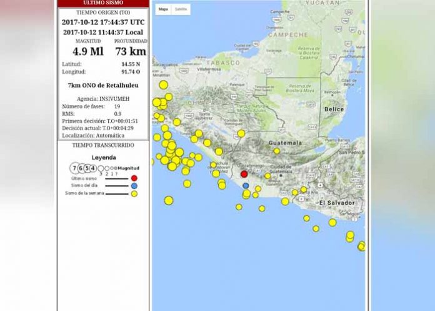Click the magnitude 5 circle in the legend
The width and height of the screenshot is (435, 311).
pyautogui.click(x=87, y=168)
